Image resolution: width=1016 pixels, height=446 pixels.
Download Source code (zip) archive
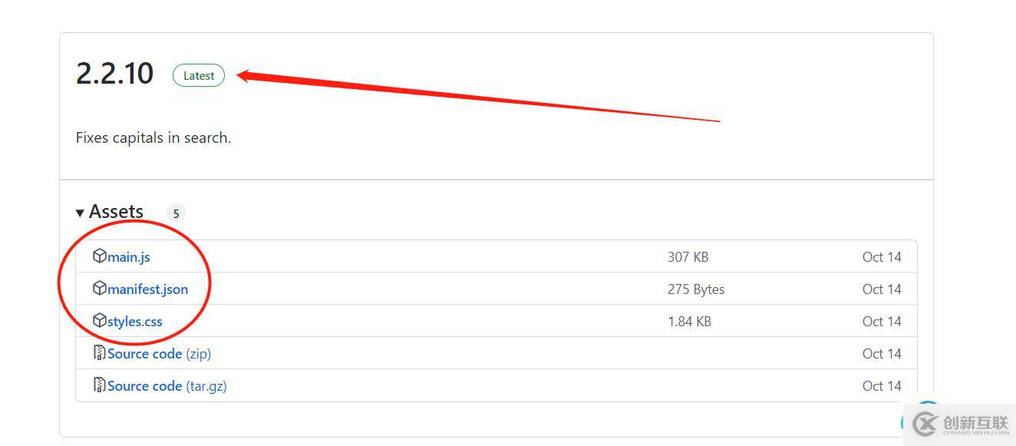click(159, 354)
